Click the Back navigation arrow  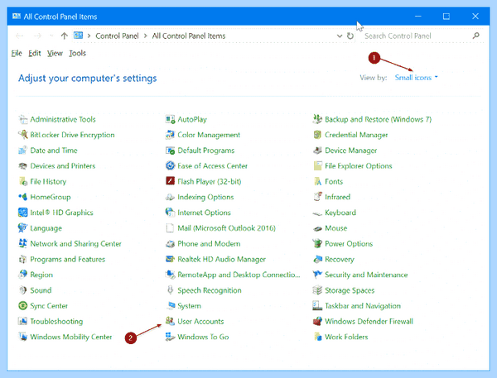[20, 36]
